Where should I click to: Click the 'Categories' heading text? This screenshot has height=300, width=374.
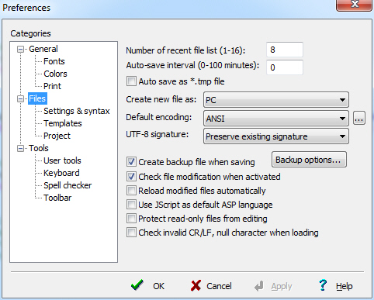(x=30, y=33)
